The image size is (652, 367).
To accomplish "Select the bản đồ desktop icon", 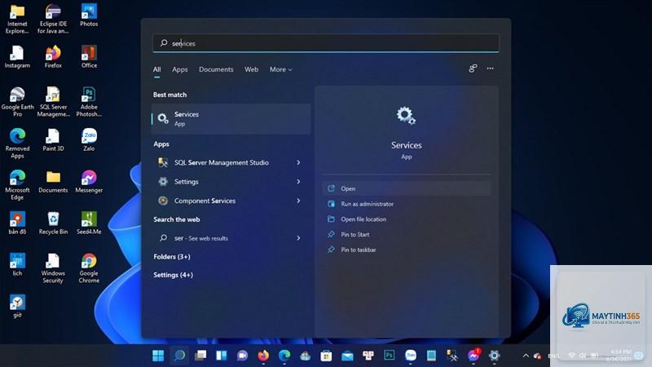I will [x=17, y=223].
